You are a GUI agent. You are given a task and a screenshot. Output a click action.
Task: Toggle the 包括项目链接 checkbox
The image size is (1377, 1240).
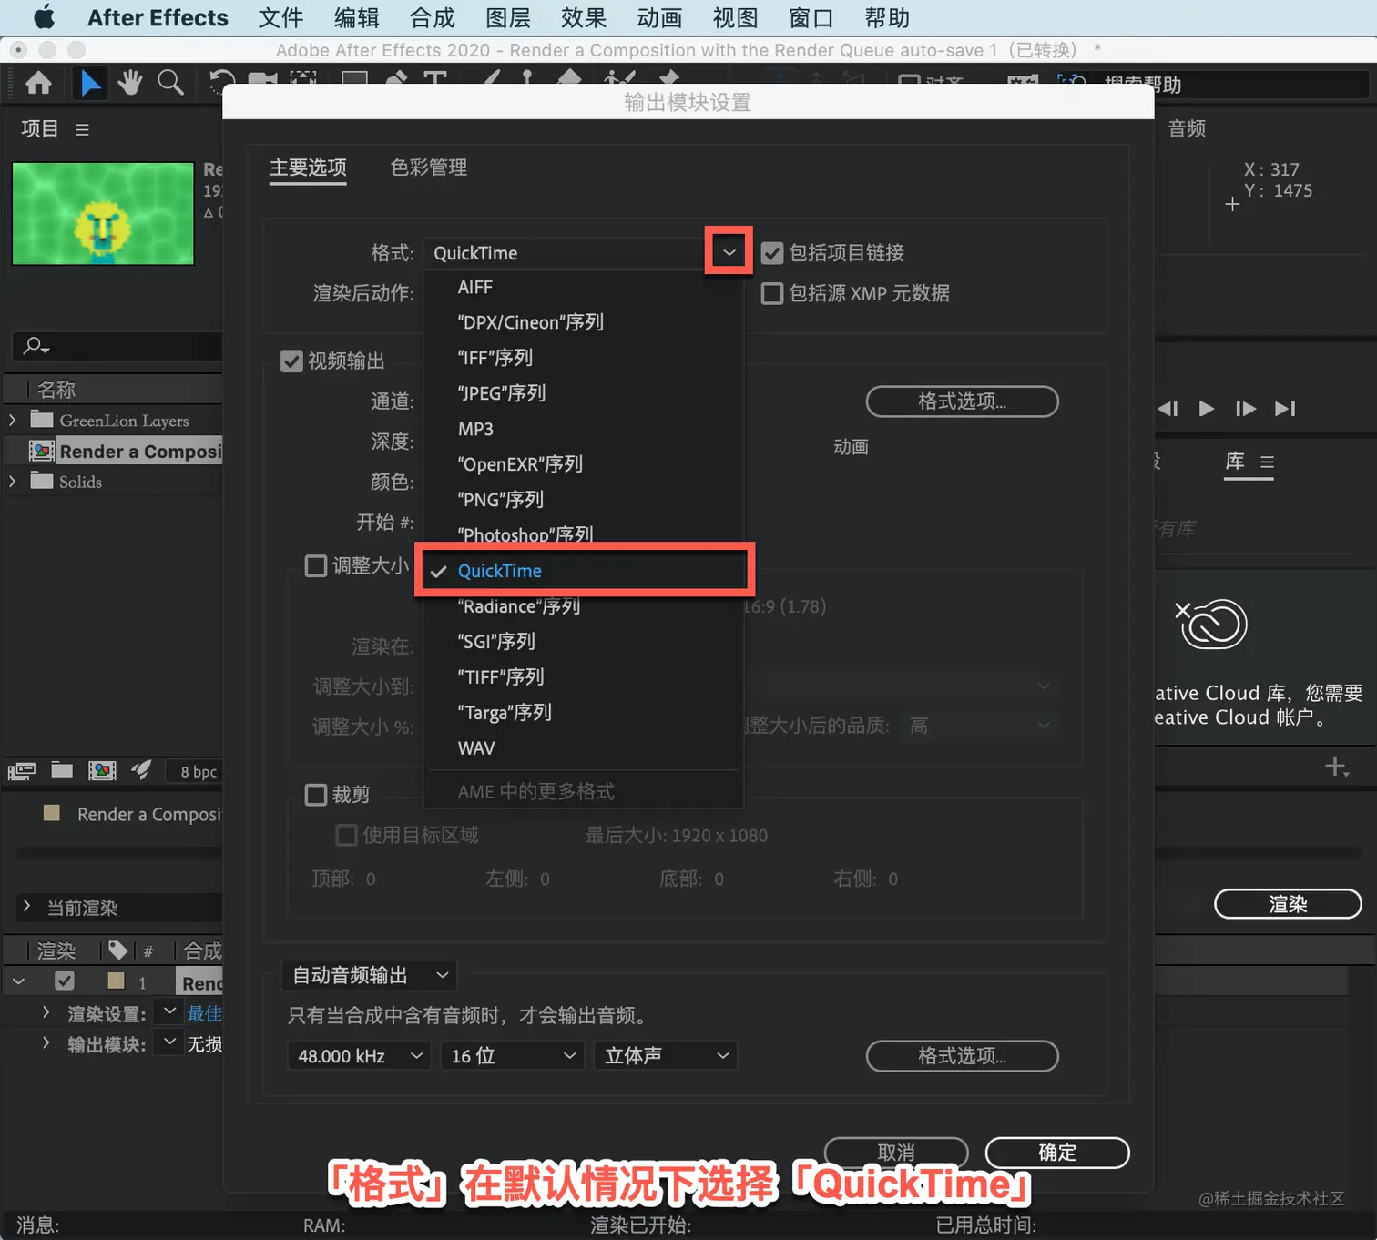click(x=772, y=253)
